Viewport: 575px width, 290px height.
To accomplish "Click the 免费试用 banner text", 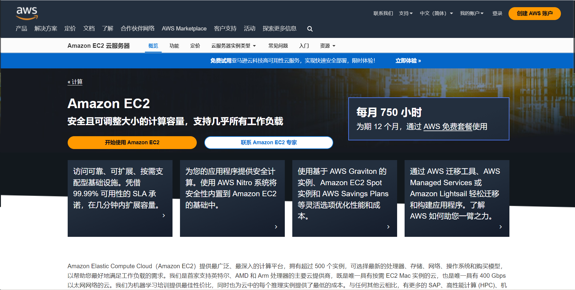I will tap(221, 61).
